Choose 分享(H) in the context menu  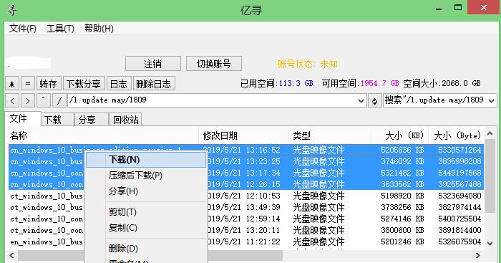tap(146, 191)
